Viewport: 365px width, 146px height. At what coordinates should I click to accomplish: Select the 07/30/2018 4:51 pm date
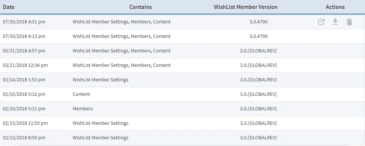[x=24, y=22]
